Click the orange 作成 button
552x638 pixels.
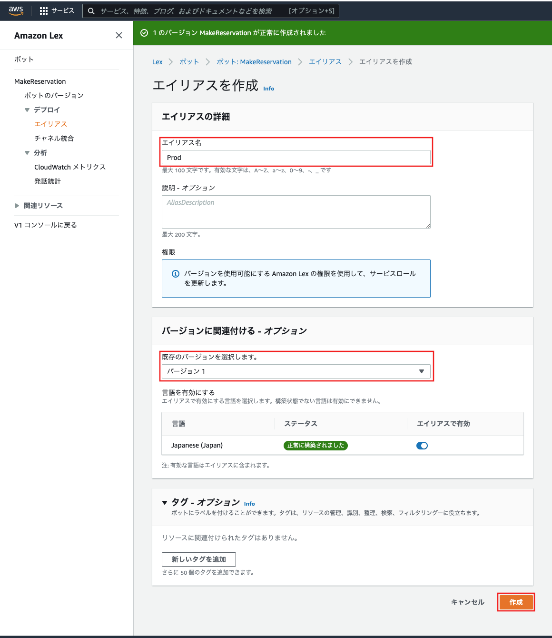pyautogui.click(x=516, y=602)
